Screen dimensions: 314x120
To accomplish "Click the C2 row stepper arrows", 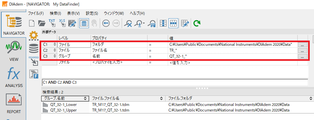I will click(55, 50).
